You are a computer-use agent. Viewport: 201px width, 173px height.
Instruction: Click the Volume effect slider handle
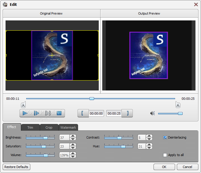(46, 155)
